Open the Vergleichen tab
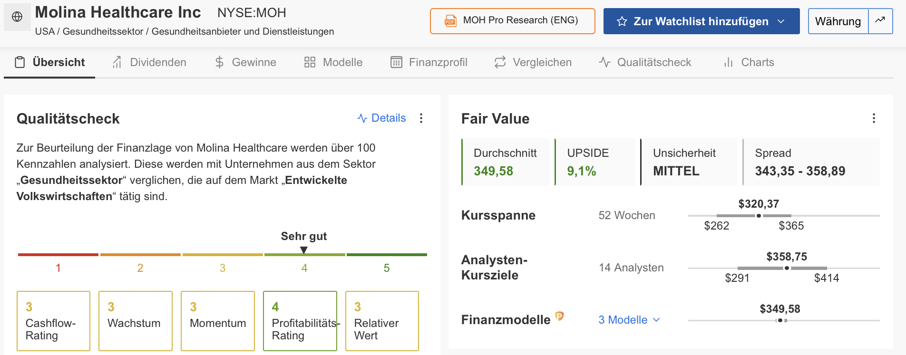Viewport: 906px width, 355px height. coord(533,62)
